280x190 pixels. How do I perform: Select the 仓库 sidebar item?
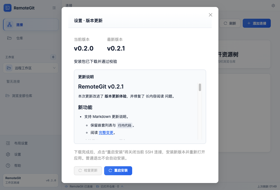coord(31,38)
